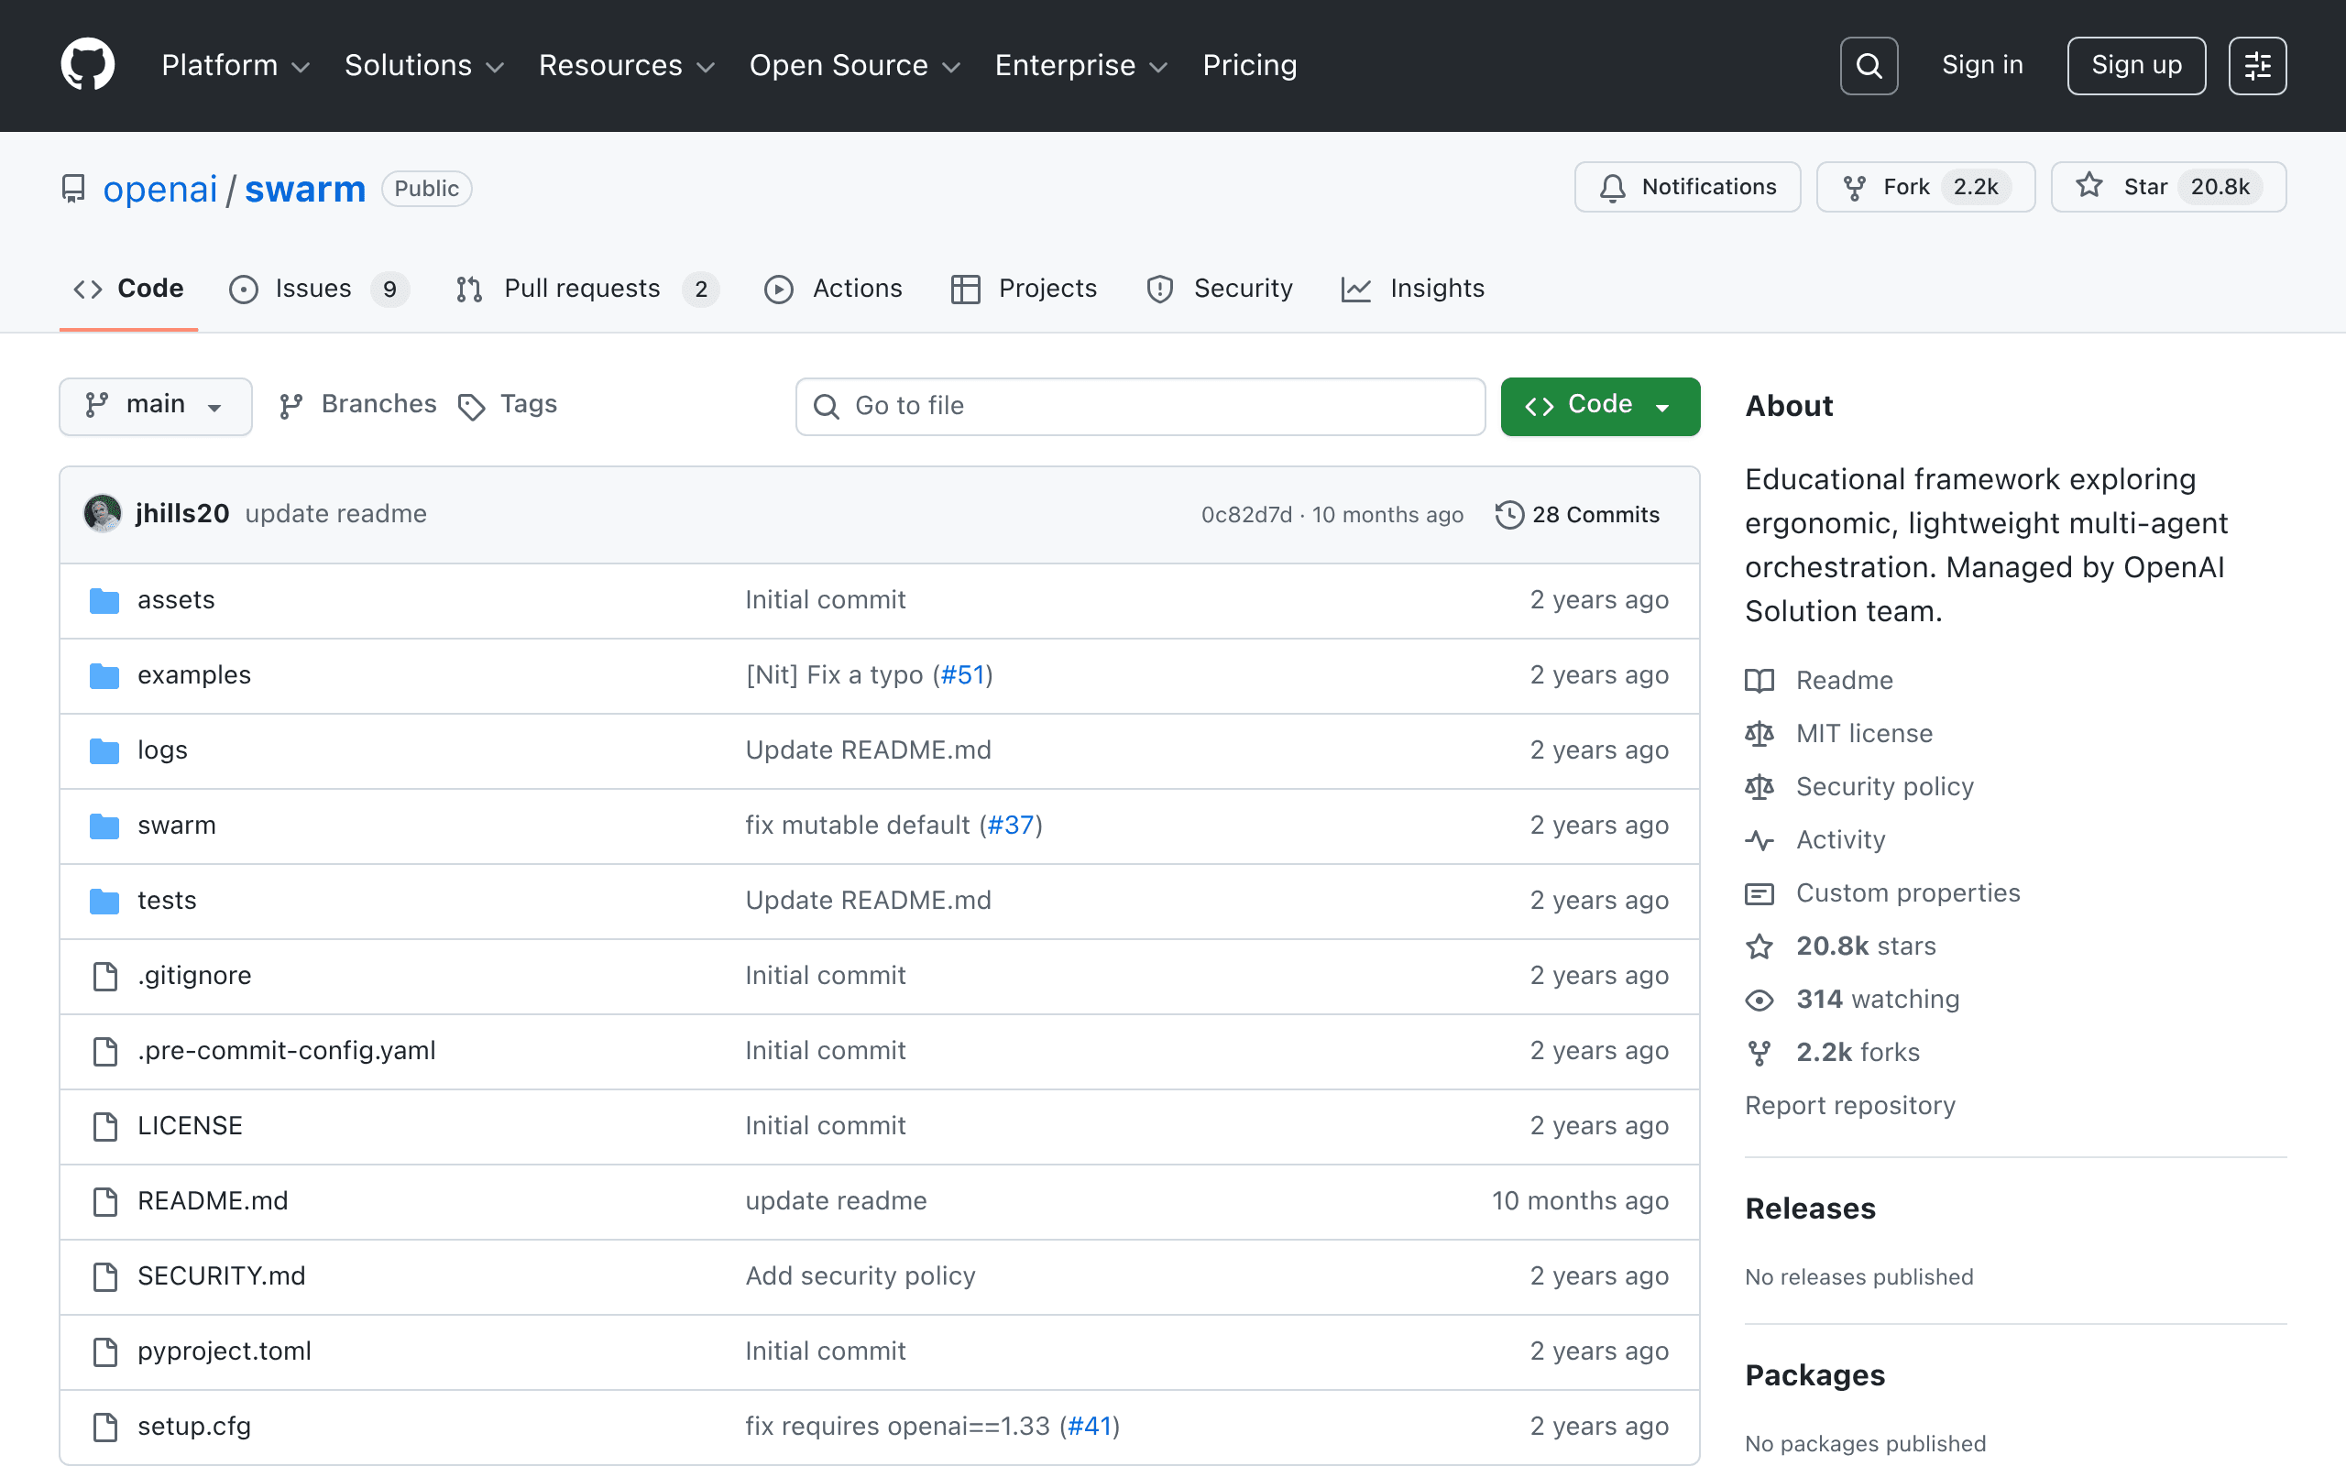The height and width of the screenshot is (1466, 2346).
Task: Click Sign in
Action: 1982,65
